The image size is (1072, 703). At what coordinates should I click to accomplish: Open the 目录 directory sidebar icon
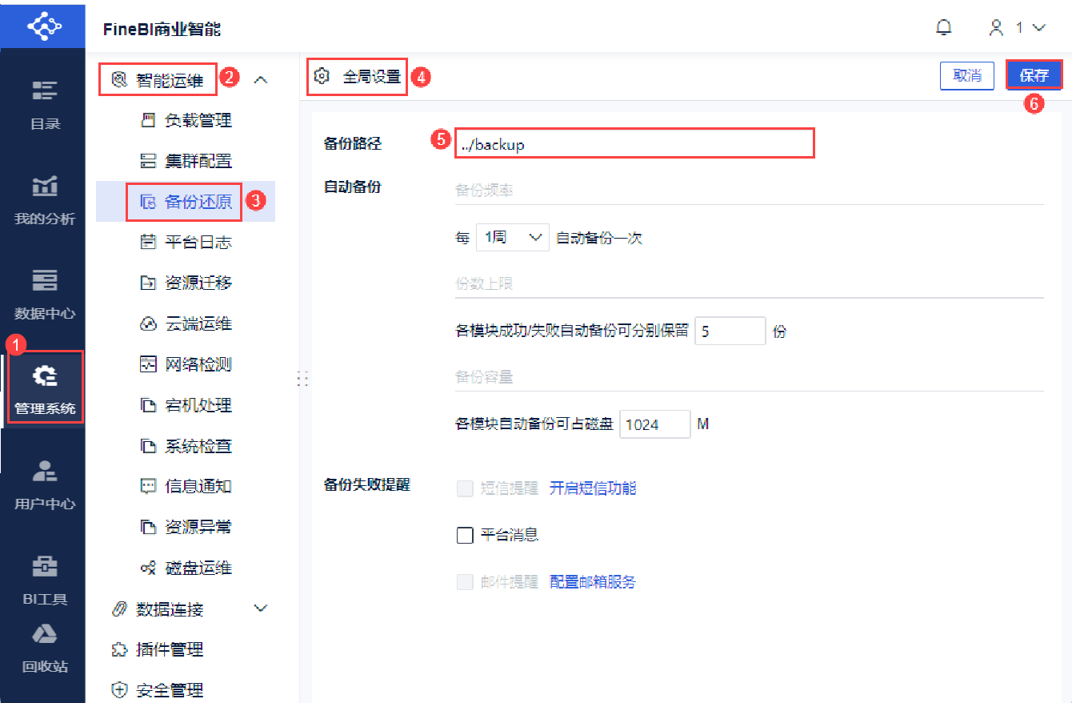click(x=45, y=90)
